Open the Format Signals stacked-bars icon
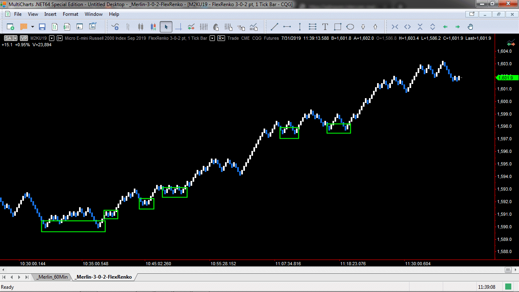This screenshot has height=292, width=519. coord(241,27)
